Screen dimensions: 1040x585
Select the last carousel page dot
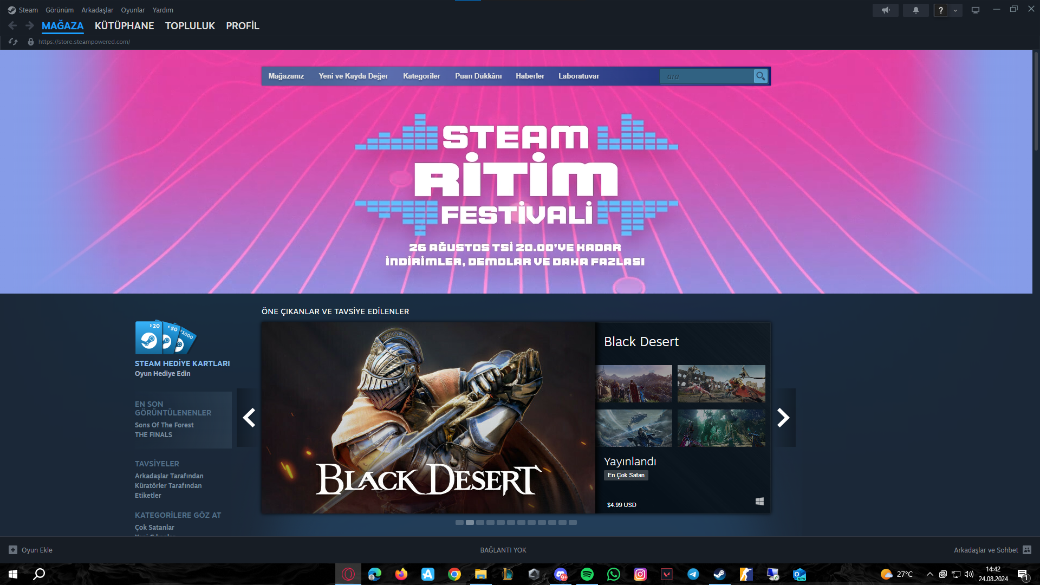point(573,523)
